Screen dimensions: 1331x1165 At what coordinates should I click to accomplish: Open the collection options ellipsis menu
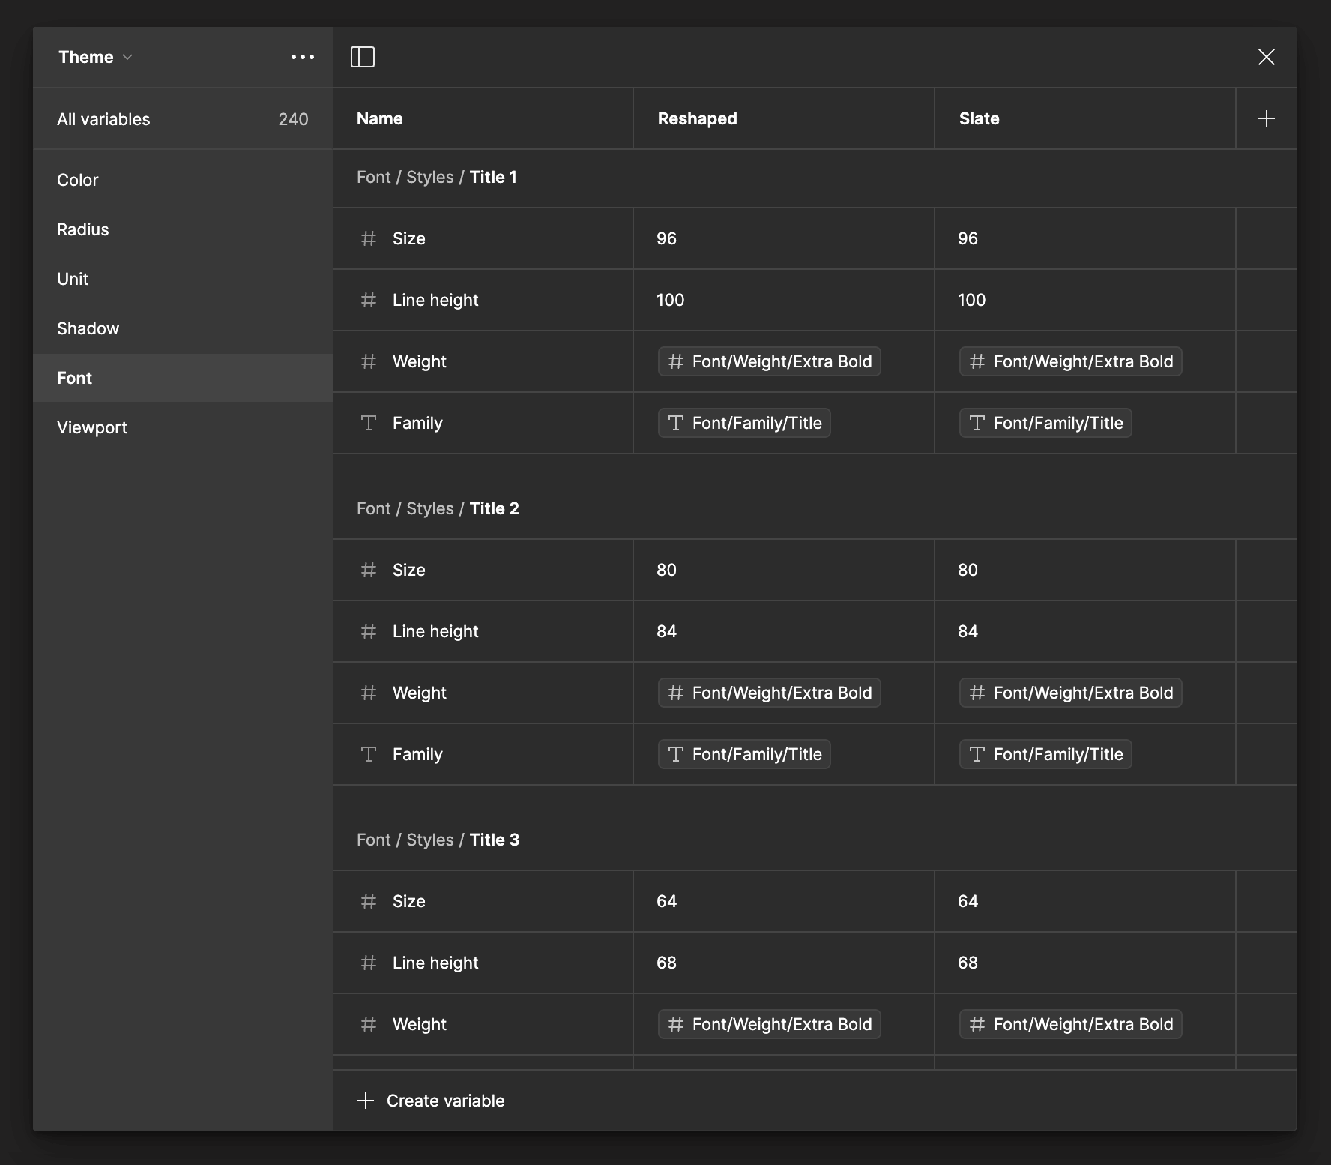[x=303, y=57]
